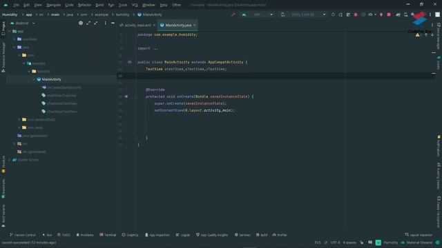Open the Navigate menu
This screenshot has height=248, width=442.
tap(53, 5)
